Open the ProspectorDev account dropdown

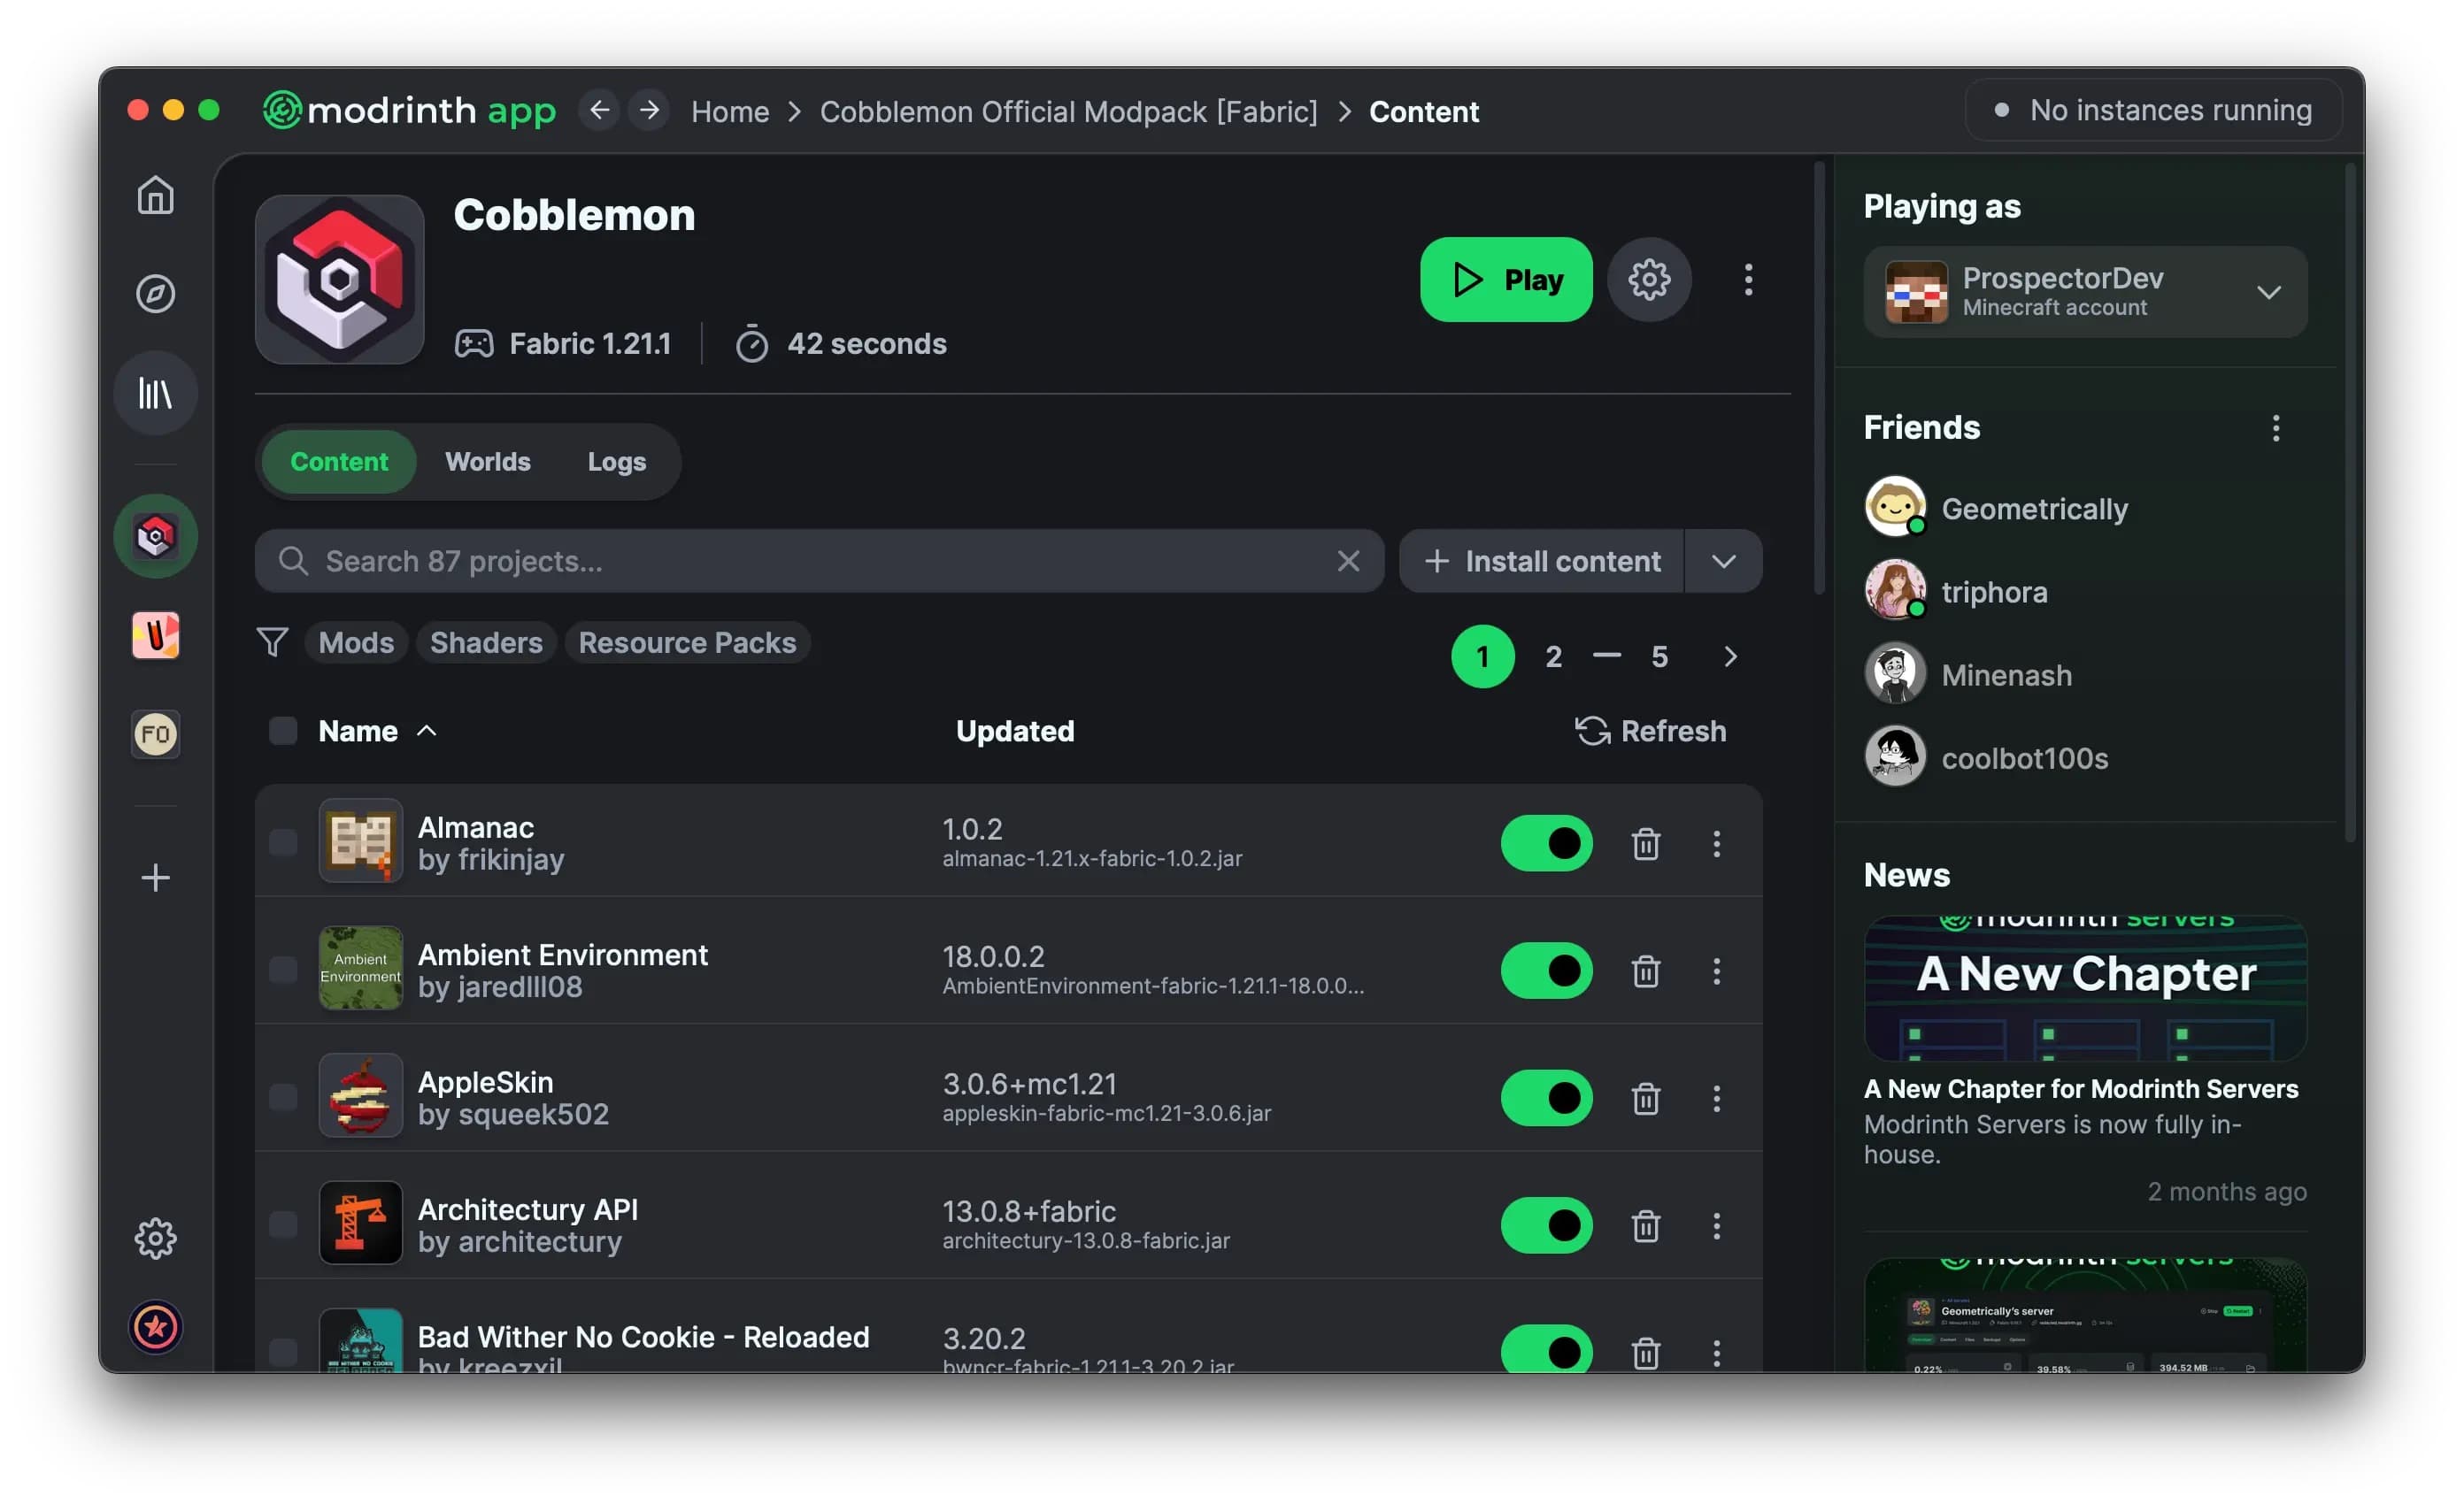(x=2085, y=292)
